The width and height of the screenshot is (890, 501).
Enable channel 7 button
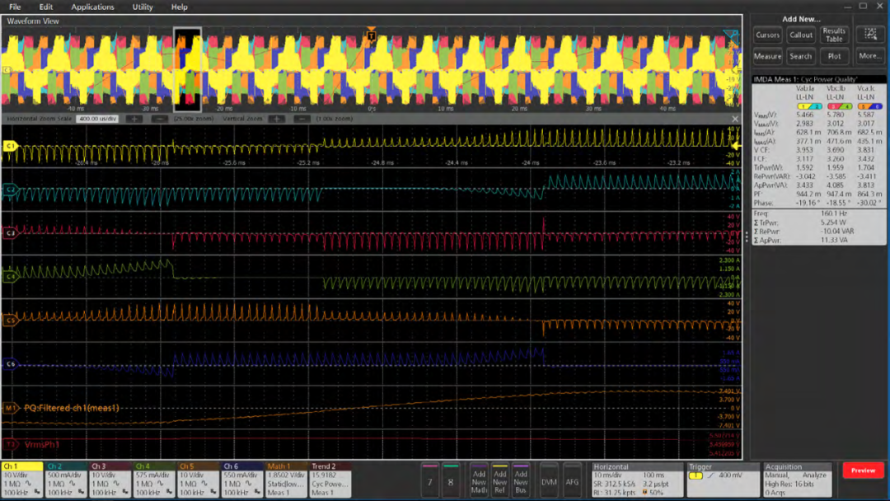tap(429, 482)
